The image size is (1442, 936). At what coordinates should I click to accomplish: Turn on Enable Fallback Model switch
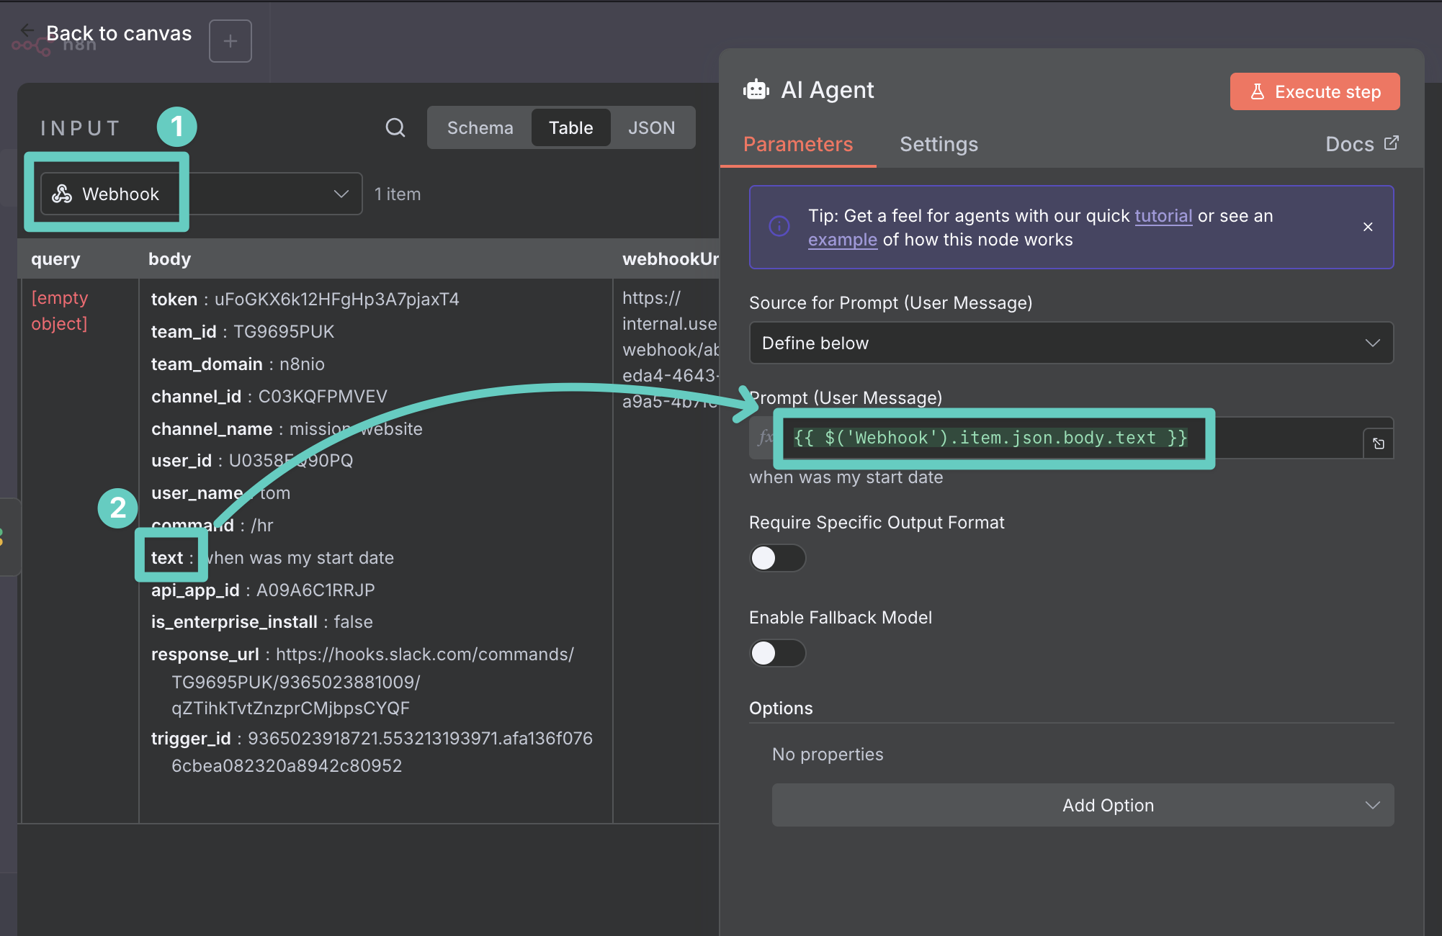(x=777, y=653)
